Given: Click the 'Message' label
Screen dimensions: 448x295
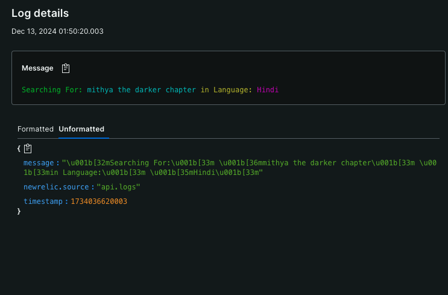Looking at the screenshot, I should tap(37, 68).
